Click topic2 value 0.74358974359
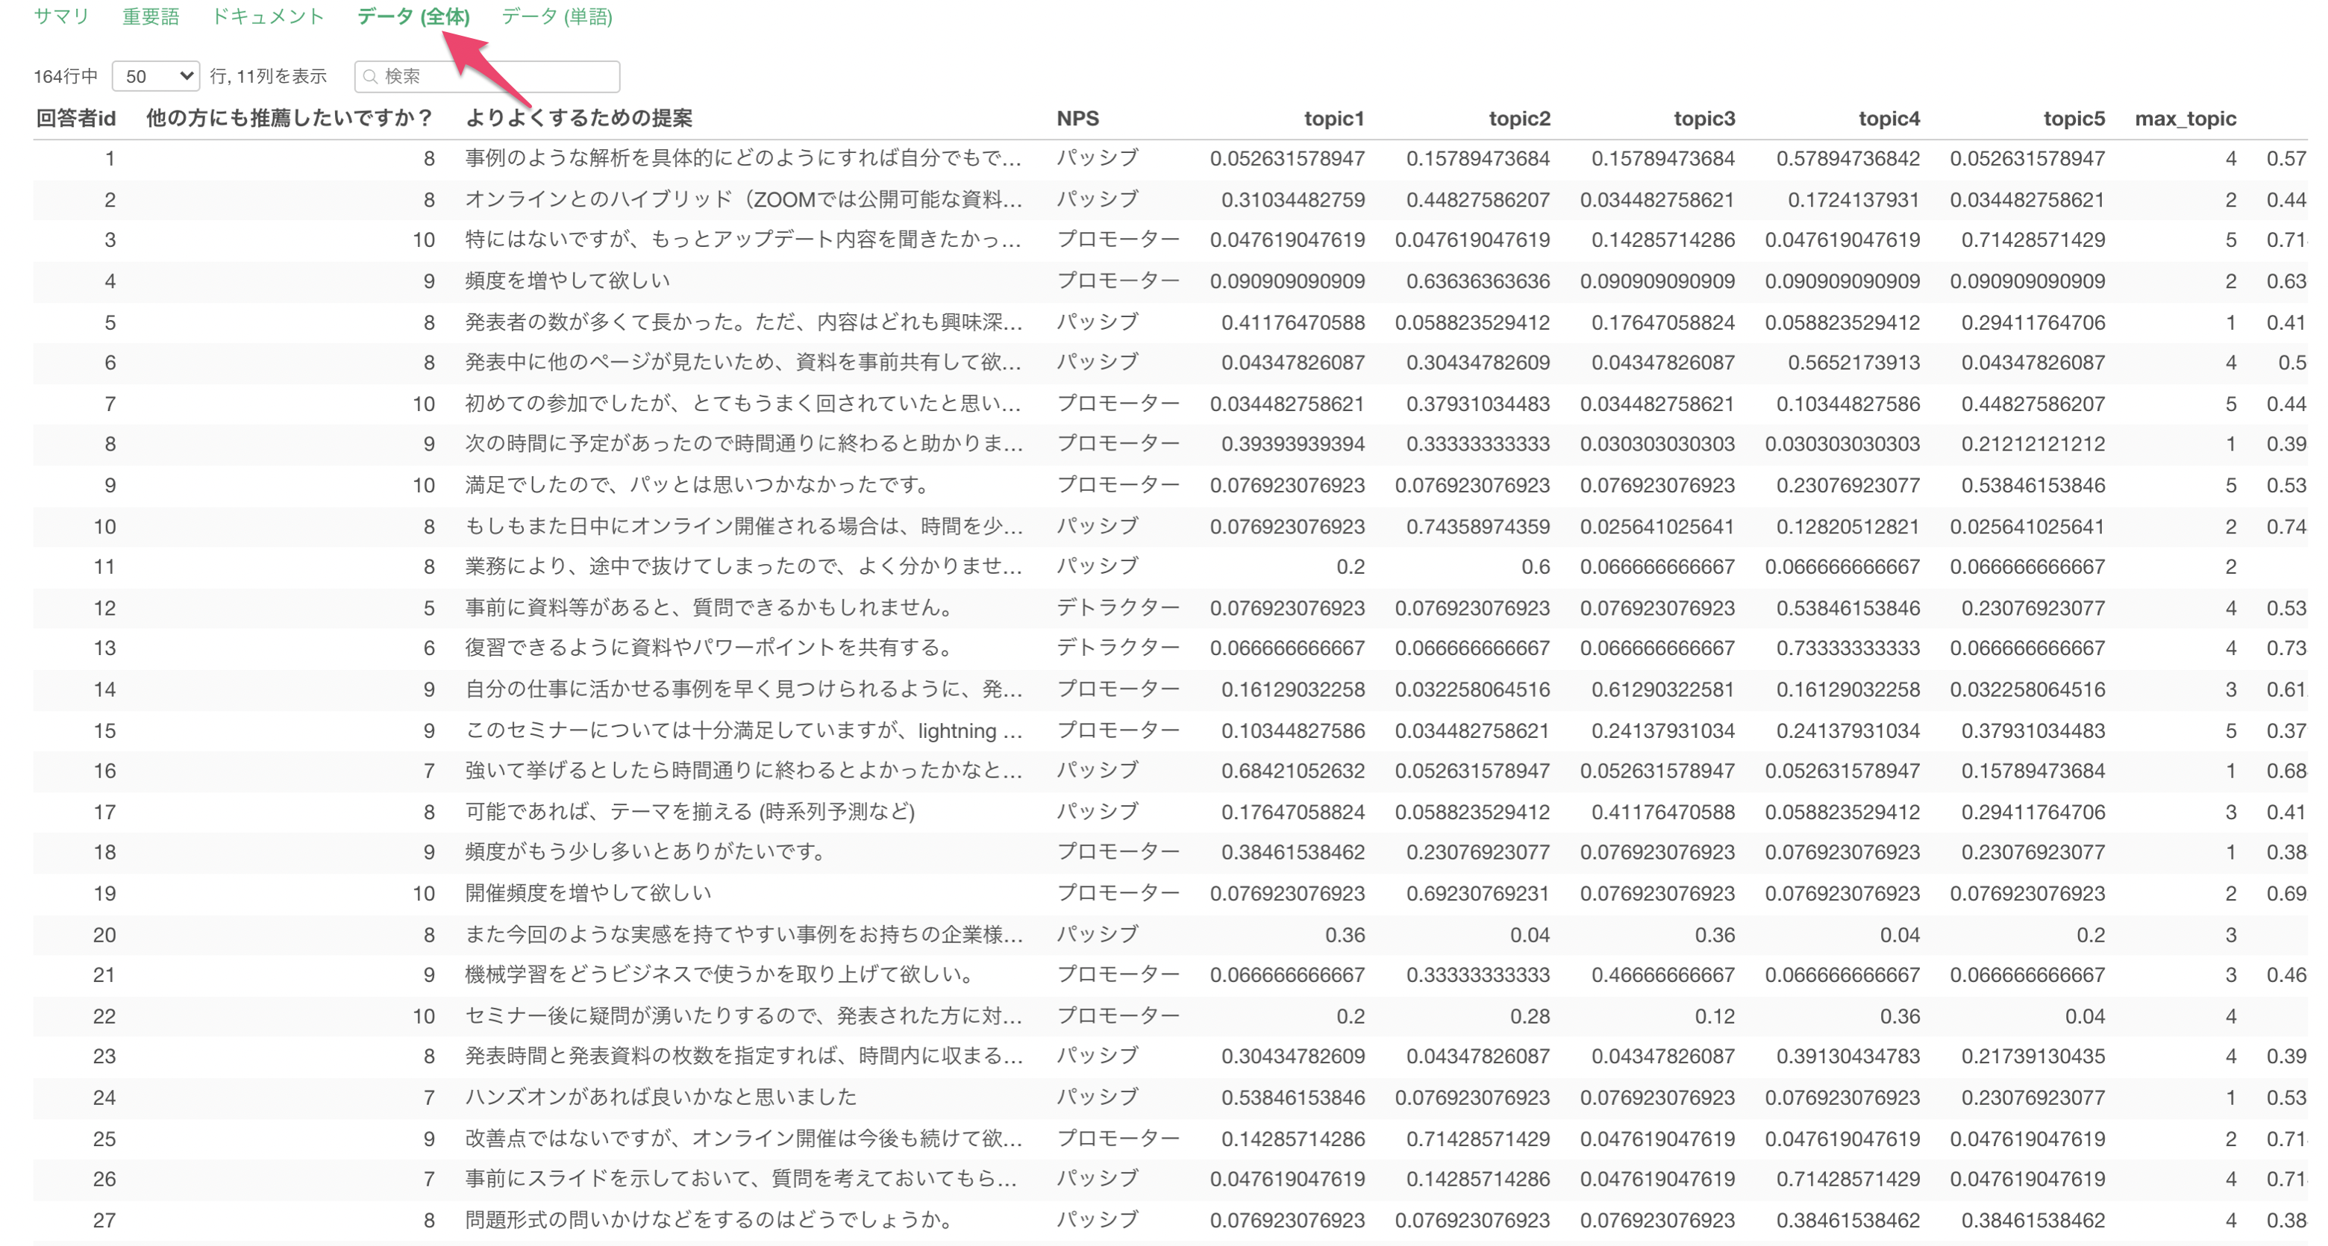 [x=1477, y=526]
